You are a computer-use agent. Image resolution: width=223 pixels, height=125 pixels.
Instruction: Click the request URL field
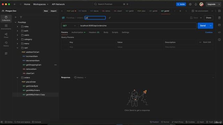pyautogui.click(x=137, y=26)
